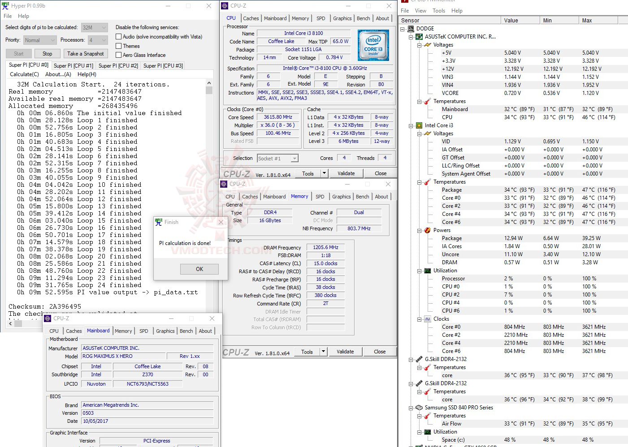Click Validate in the CPU-Z Memory window
Screen dimensions: 628x447
pos(345,352)
